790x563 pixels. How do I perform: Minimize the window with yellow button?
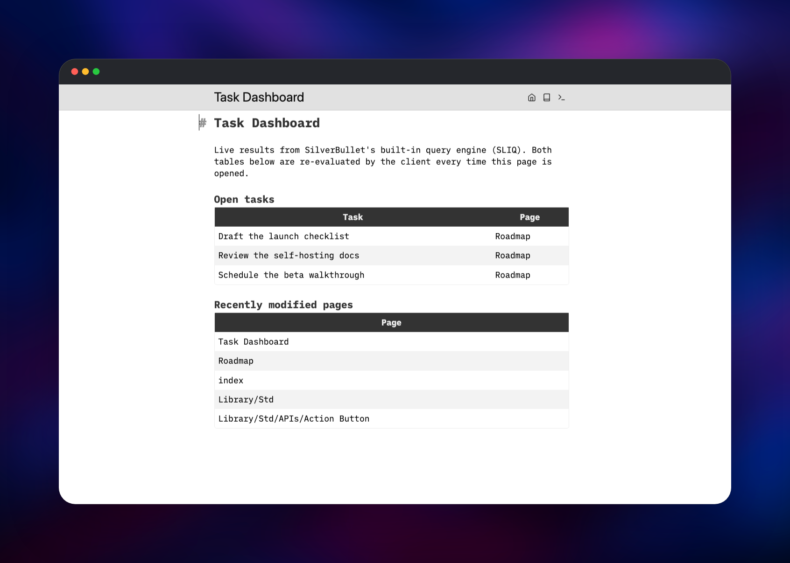[85, 71]
